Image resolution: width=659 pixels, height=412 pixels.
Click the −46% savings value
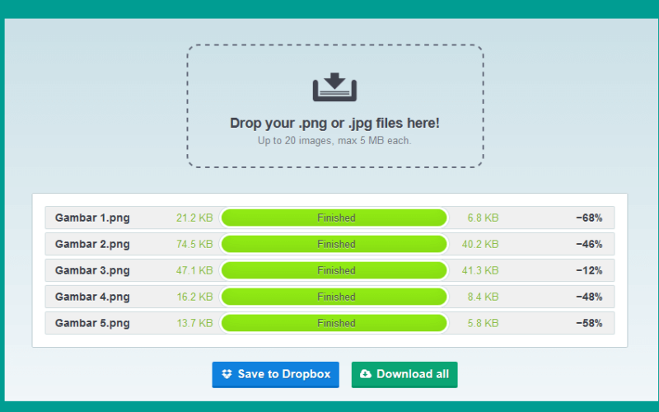[x=589, y=244]
